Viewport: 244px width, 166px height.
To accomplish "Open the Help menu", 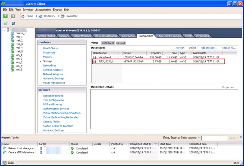I will (x=66, y=10).
